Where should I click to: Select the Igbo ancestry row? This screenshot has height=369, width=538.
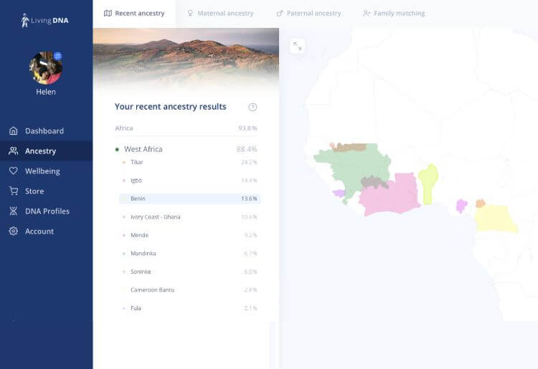click(190, 181)
